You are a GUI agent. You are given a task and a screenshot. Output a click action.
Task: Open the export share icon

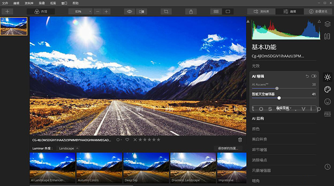[191, 11]
